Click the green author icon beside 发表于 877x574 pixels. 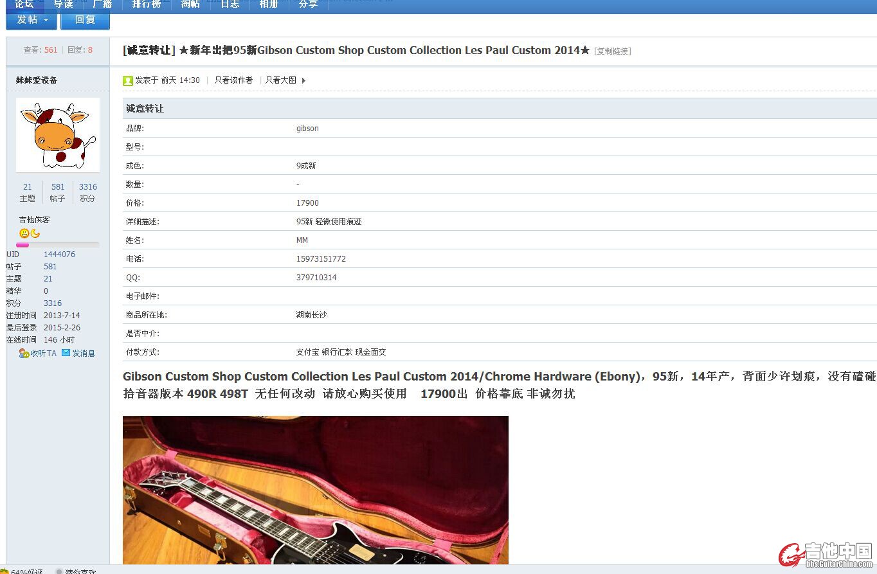pos(128,80)
